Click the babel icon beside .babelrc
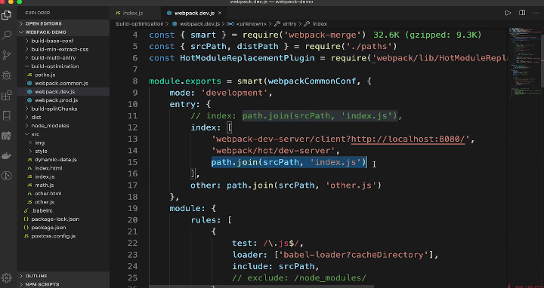 [26, 211]
